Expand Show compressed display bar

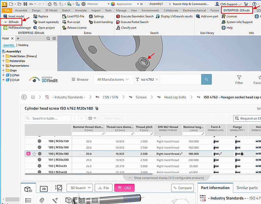coord(166,178)
